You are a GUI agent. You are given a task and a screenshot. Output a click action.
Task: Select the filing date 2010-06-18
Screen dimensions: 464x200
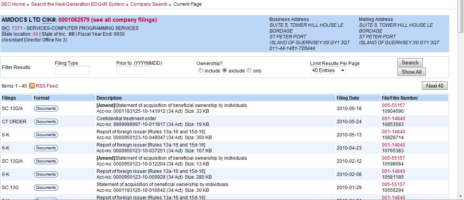coord(349,109)
